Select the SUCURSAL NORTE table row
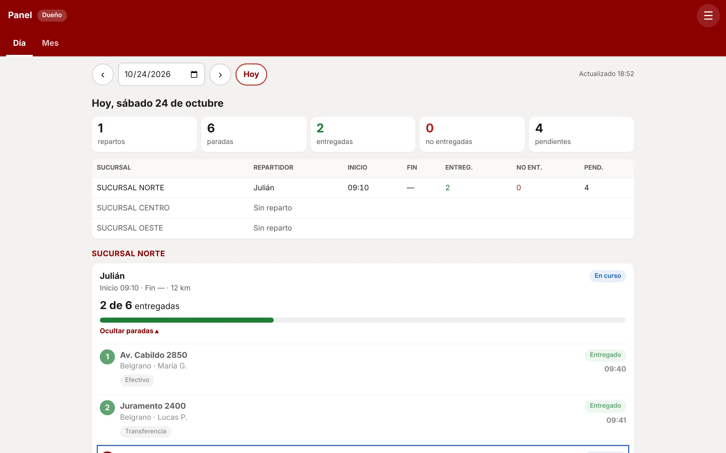The height and width of the screenshot is (453, 726). [363, 188]
